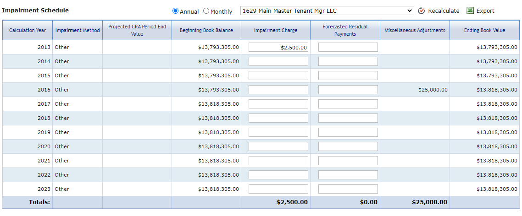Click the Recalculate checkmark icon
522x216 pixels.
point(422,11)
